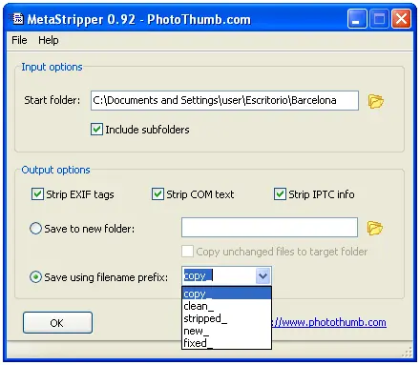This screenshot has height=365, width=420.
Task: Browse for the Start folder with folder icon
Action: pos(376,101)
